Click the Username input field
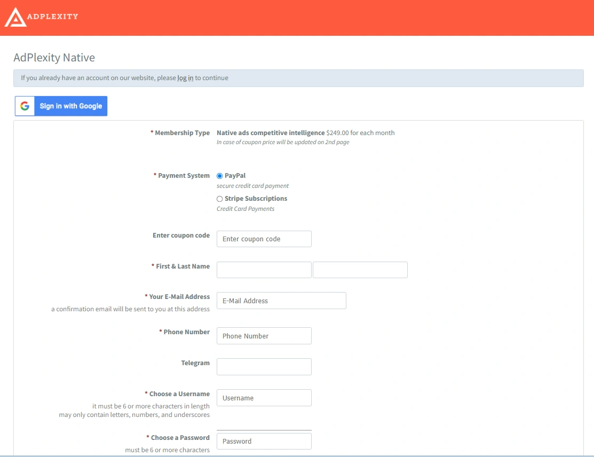This screenshot has width=594, height=457. (x=264, y=398)
